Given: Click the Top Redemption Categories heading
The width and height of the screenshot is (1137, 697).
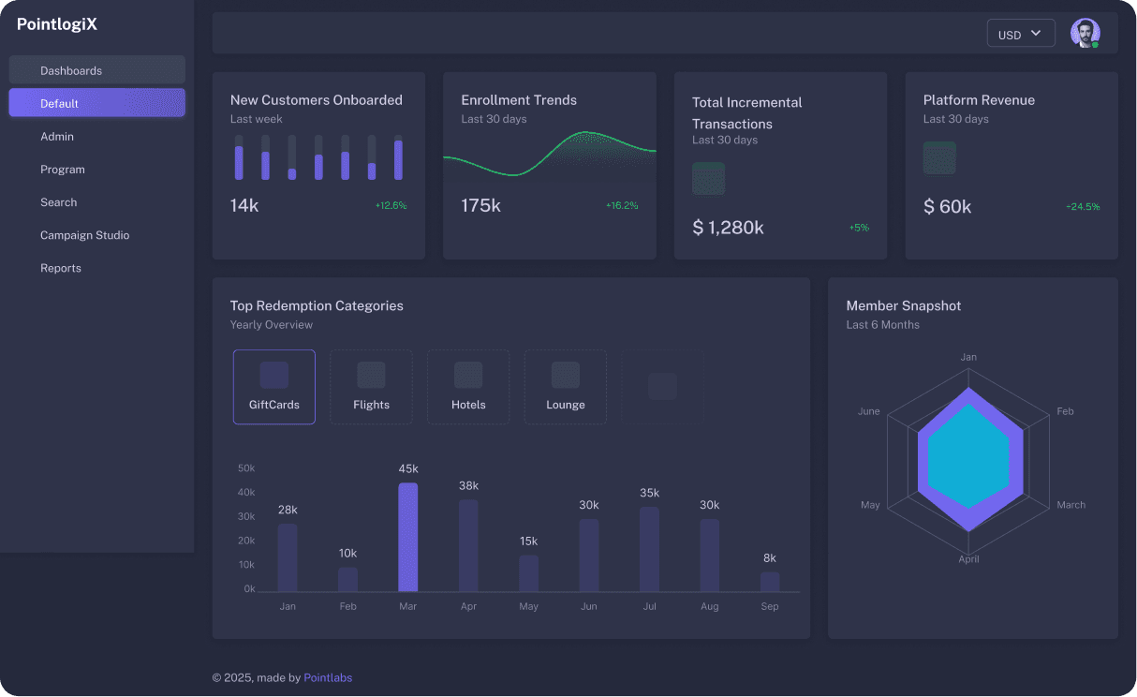Looking at the screenshot, I should click(317, 305).
